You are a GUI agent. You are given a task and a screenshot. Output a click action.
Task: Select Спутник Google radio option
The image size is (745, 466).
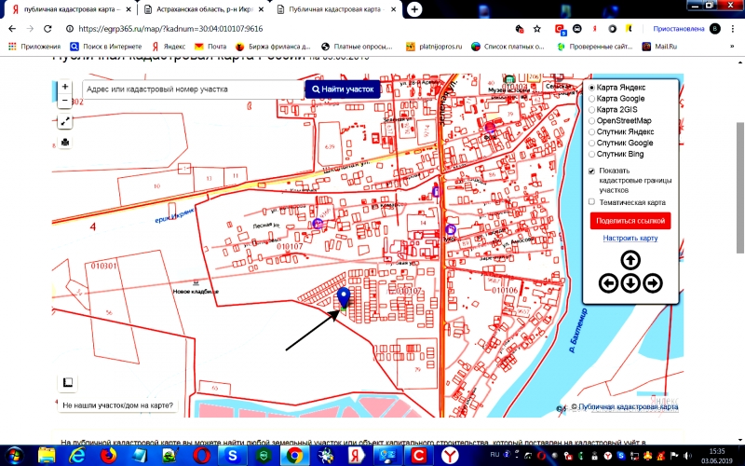[x=591, y=144]
